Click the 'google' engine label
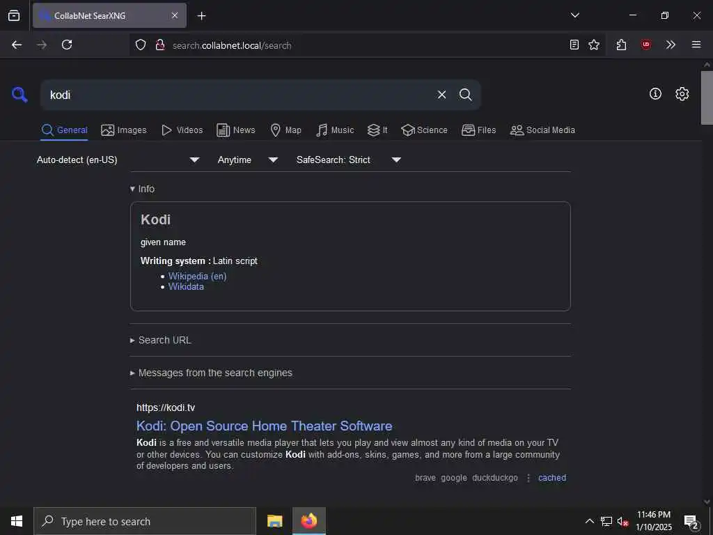 (454, 478)
